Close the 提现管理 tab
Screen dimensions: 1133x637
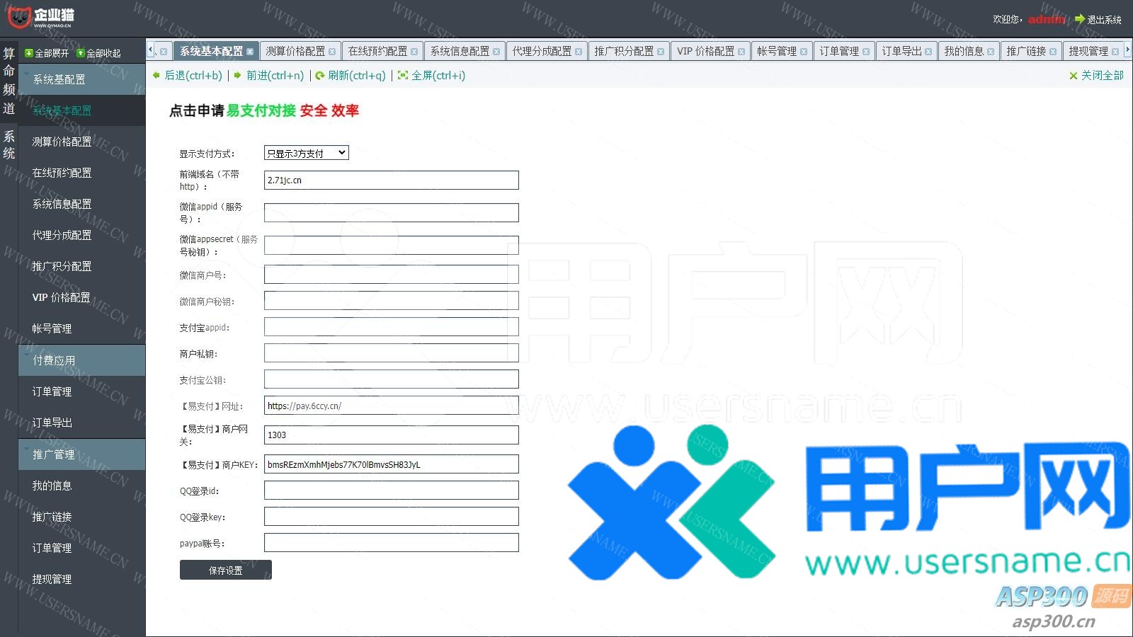(x=1115, y=52)
